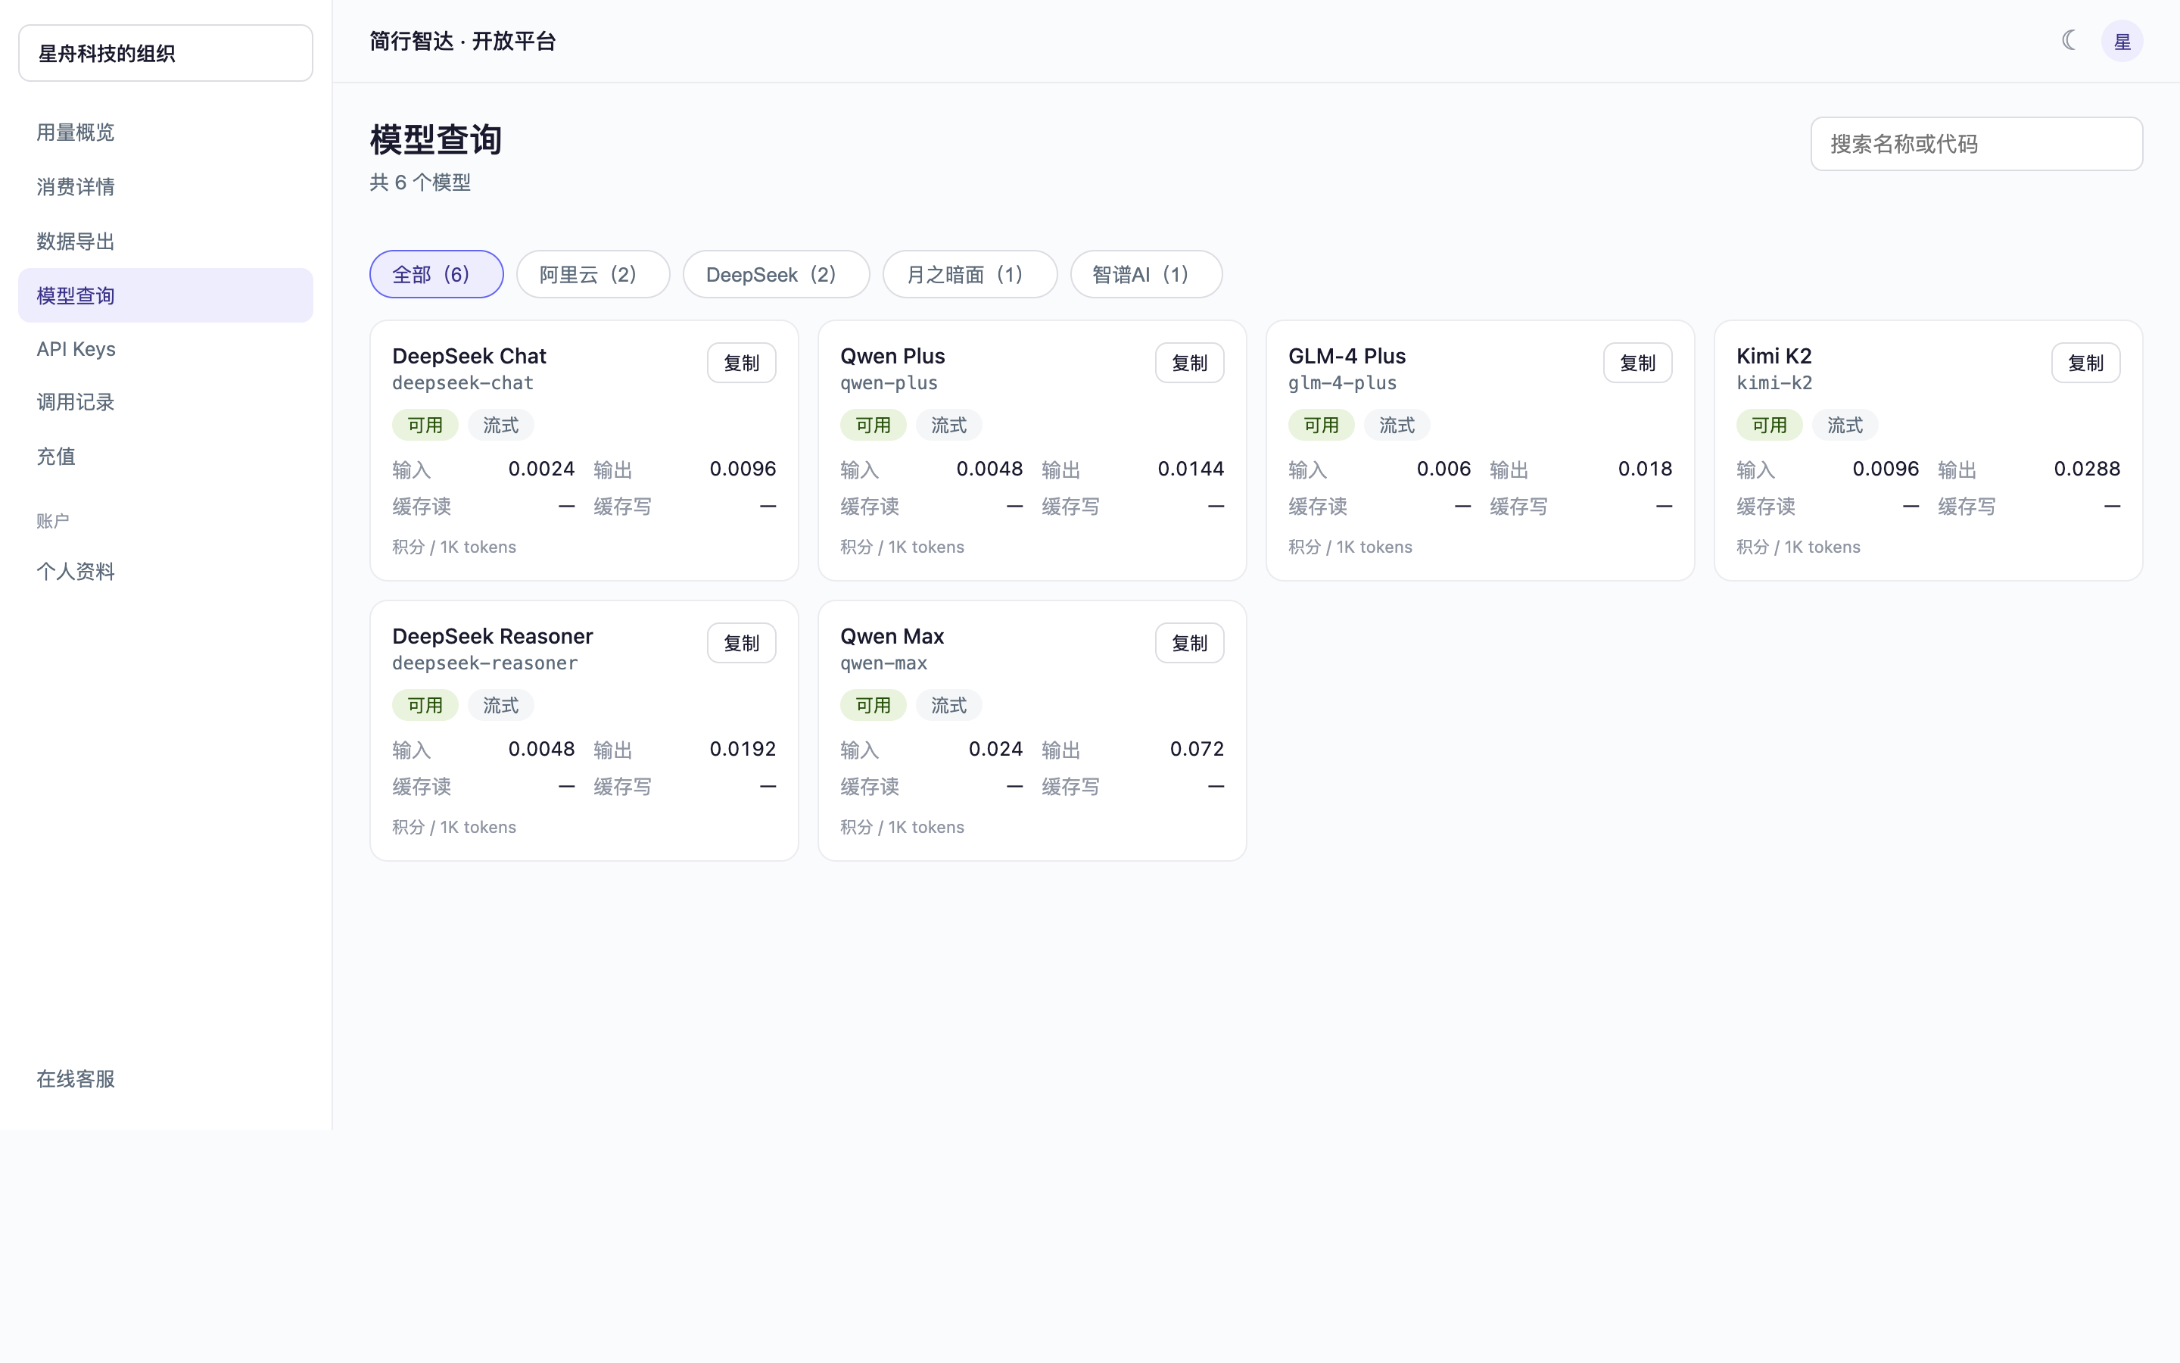Go to 充值 page
This screenshot has height=1363, width=2180.
pos(166,456)
